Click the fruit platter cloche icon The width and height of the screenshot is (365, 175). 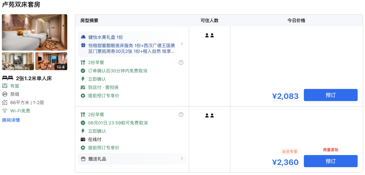tap(83, 37)
